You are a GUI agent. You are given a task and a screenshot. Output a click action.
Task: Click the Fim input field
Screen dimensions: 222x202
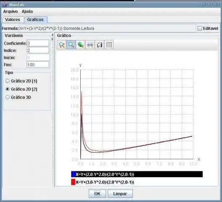tap(38, 65)
